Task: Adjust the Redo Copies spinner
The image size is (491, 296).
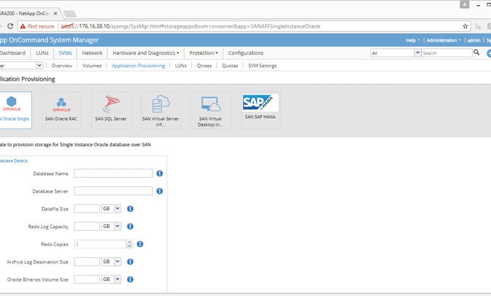Action: [129, 244]
